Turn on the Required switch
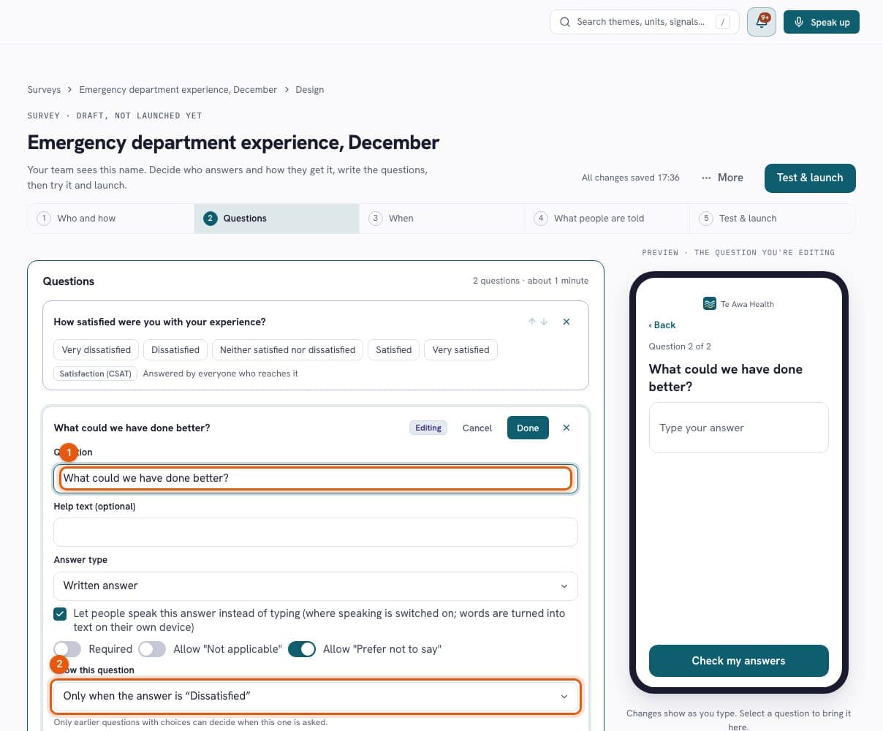This screenshot has width=883, height=731. point(67,649)
